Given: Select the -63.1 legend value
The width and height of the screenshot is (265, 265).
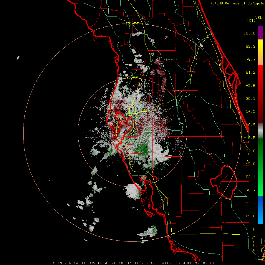Looking at the screenshot, I should coord(249,177).
